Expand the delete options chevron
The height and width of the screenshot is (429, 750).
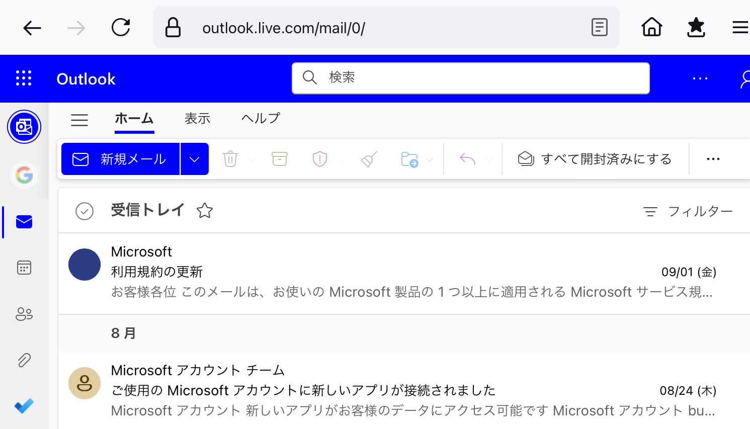[252, 160]
